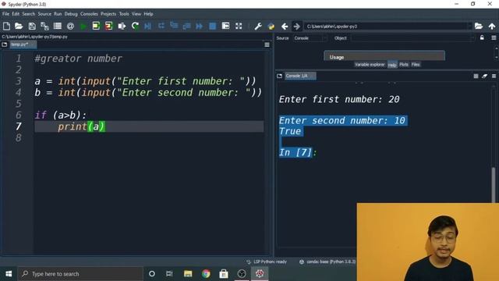
Task: Browse a working directory folder icon
Action: pos(479,26)
